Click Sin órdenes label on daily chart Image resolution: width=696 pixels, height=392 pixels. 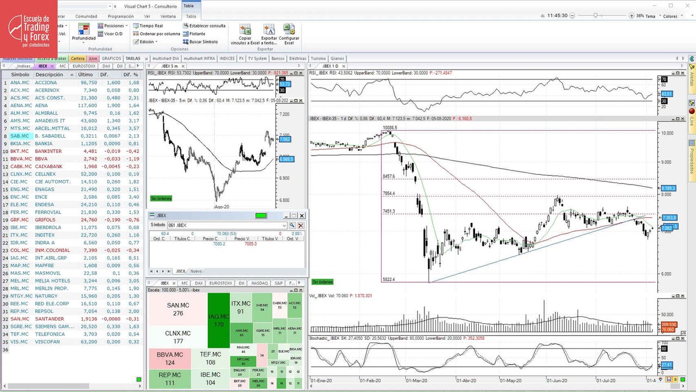(322, 282)
